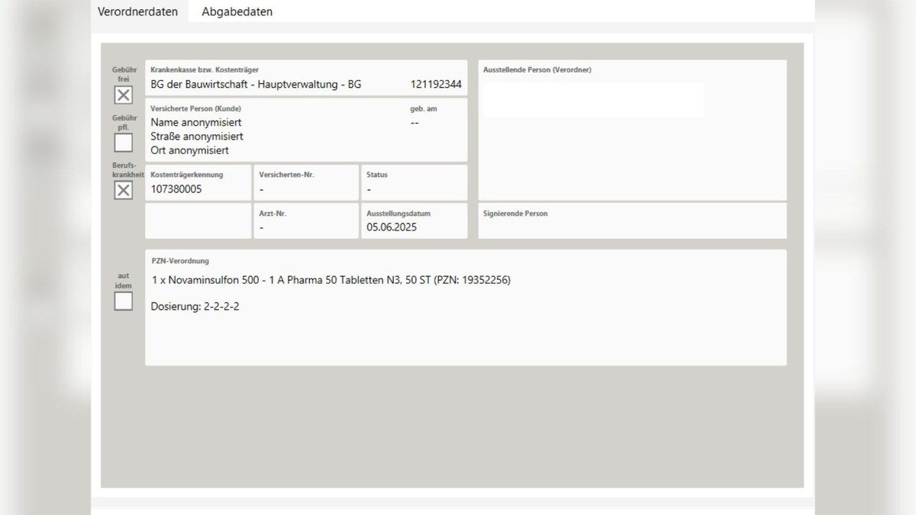916x515 pixels.
Task: Click the Ausstellungsdatum 05.06.2025
Action: coord(392,227)
